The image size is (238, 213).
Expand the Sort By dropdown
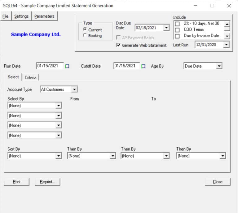click(x=59, y=156)
